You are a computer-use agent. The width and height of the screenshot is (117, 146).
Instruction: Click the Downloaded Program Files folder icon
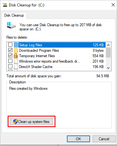(x=16, y=50)
